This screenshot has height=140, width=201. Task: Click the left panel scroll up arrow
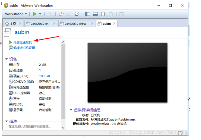[x=63, y=42]
